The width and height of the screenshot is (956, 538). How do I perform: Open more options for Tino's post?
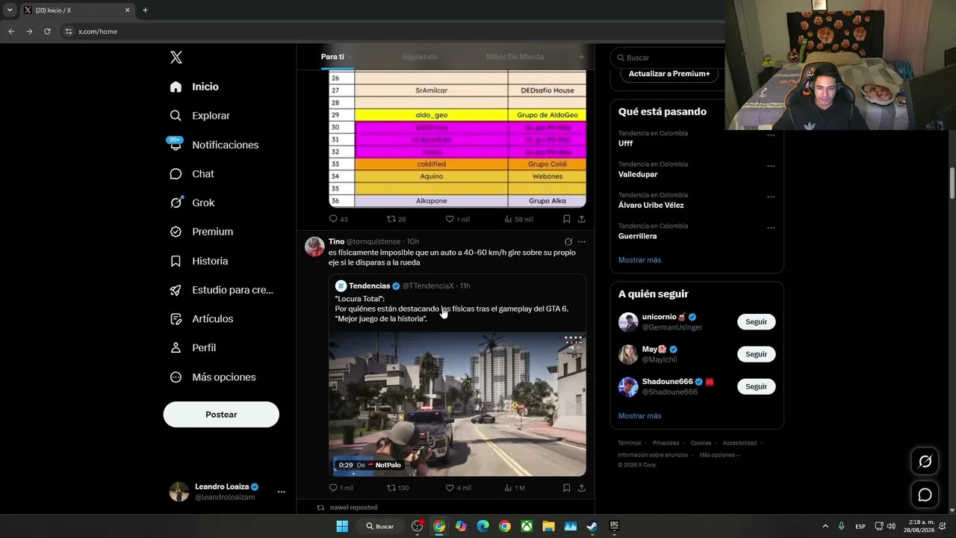pyautogui.click(x=582, y=242)
